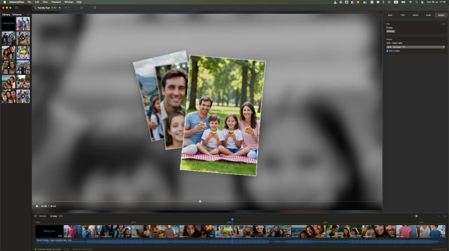The height and width of the screenshot is (251, 449).
Task: Click the timeline zoom slider knob
Action: pyautogui.click(x=417, y=216)
